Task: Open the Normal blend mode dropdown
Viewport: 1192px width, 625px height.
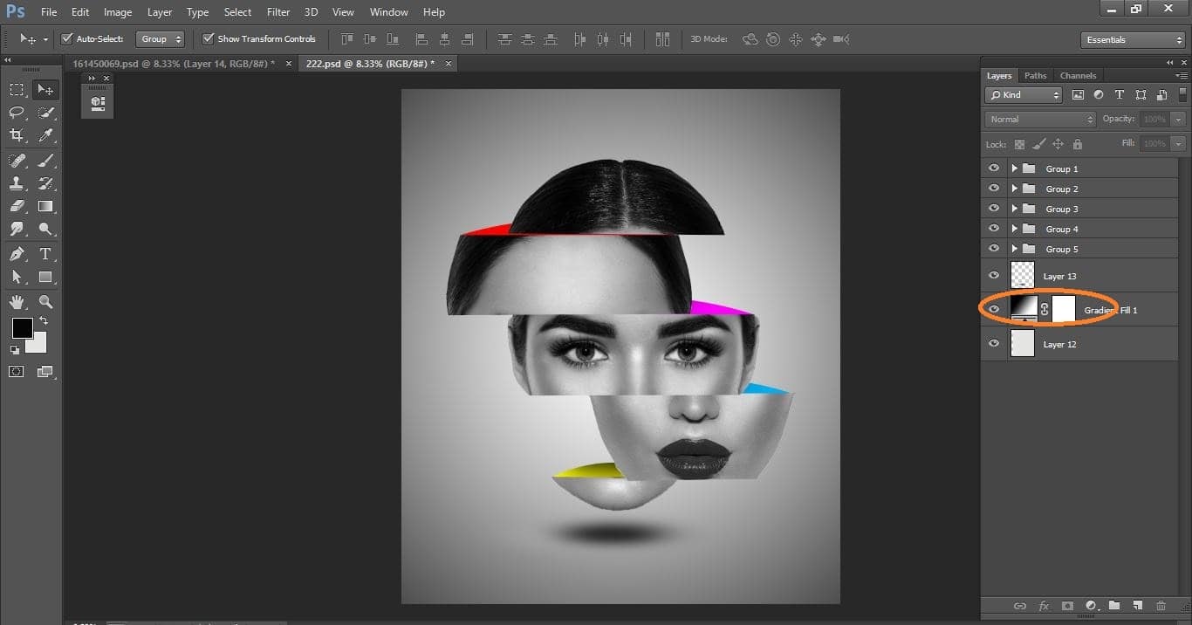Action: [x=1038, y=119]
